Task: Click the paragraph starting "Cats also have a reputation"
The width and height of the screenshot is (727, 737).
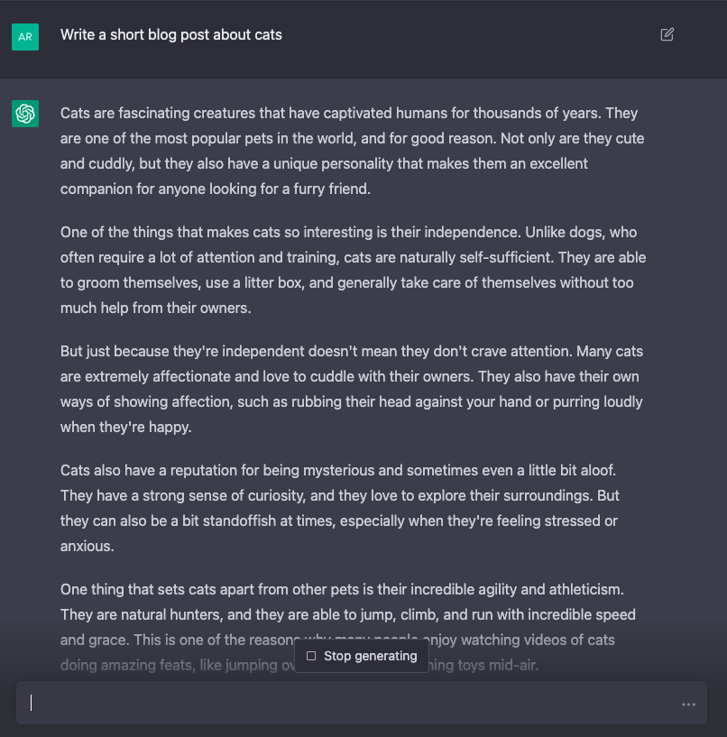Action: tap(340, 508)
